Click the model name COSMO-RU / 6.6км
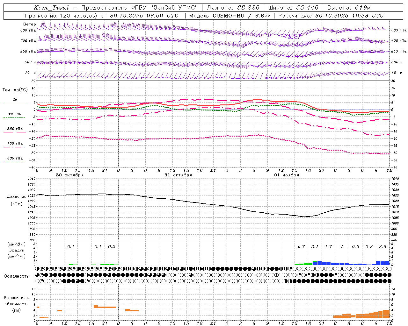The width and height of the screenshot is (408, 326). (241, 16)
